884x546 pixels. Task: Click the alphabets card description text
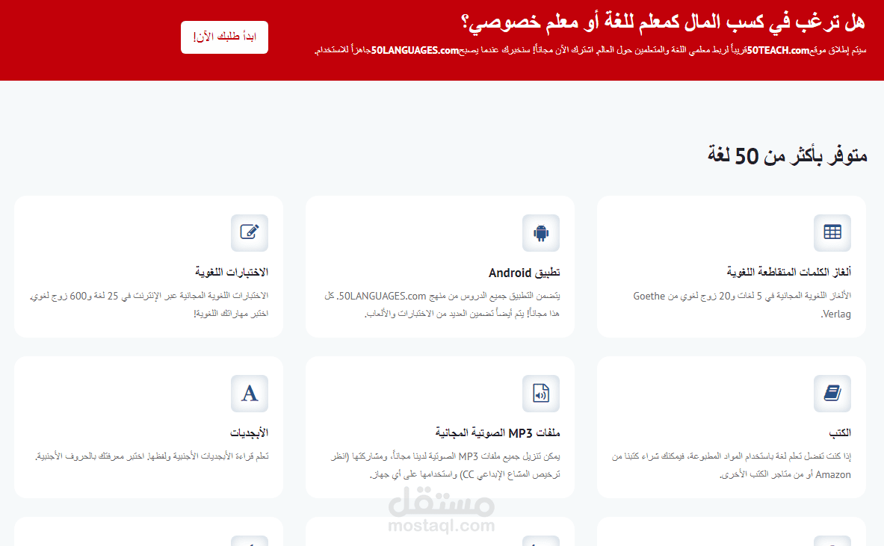(x=152, y=456)
